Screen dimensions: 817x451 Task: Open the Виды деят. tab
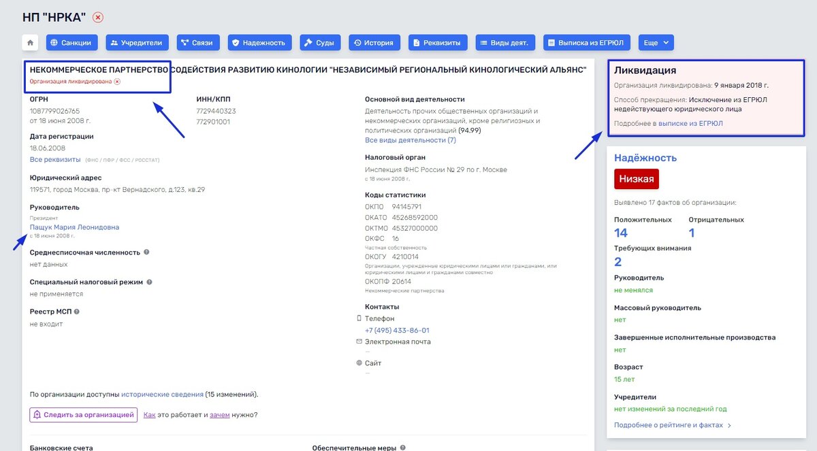coord(505,42)
